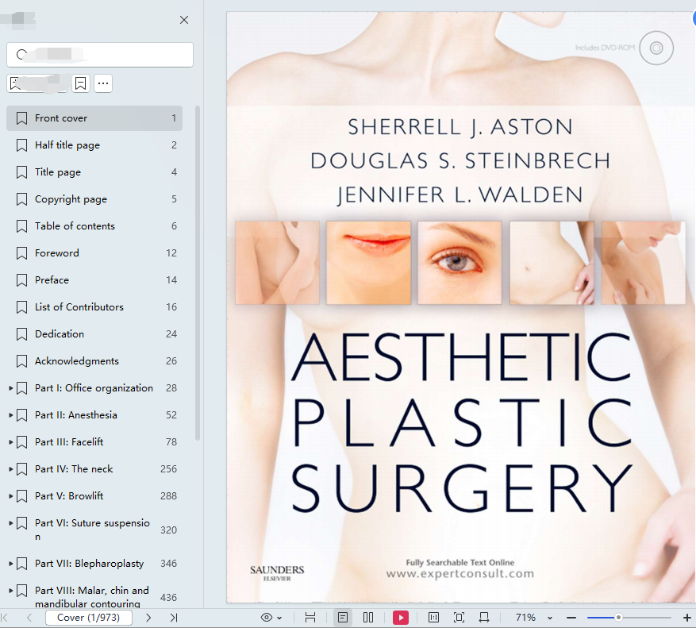Expand Part V: Browlift

click(x=10, y=496)
